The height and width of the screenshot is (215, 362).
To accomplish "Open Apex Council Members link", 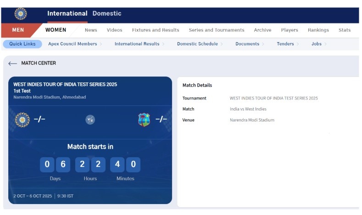I will coord(72,44).
